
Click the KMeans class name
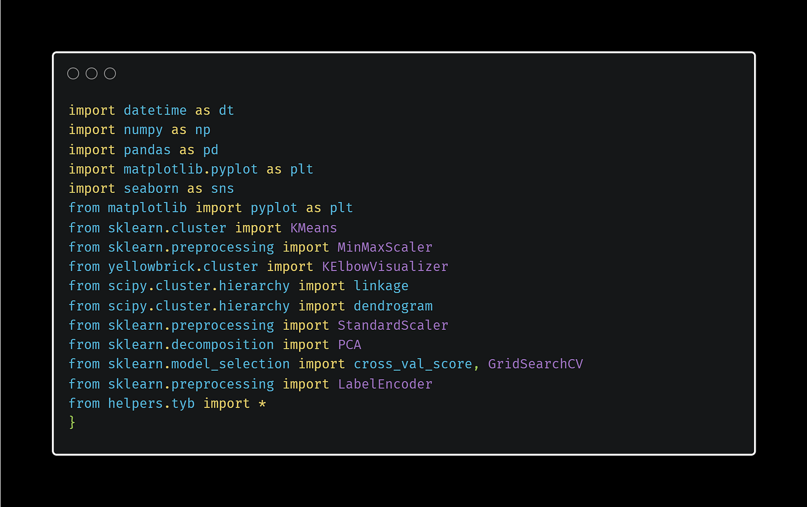(x=314, y=228)
